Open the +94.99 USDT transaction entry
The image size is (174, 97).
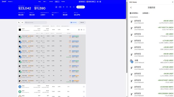[x=151, y=75]
